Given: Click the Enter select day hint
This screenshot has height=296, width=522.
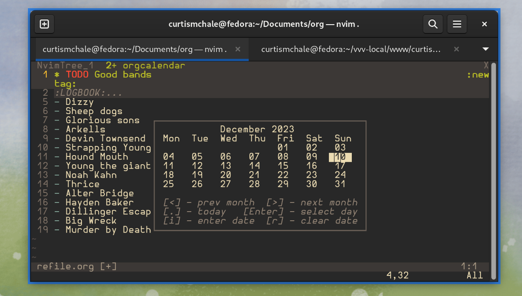Looking at the screenshot, I should click(x=300, y=212).
